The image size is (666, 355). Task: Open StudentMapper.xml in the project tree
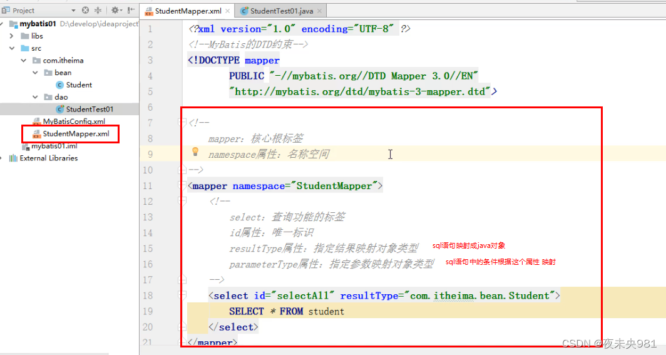coord(76,134)
